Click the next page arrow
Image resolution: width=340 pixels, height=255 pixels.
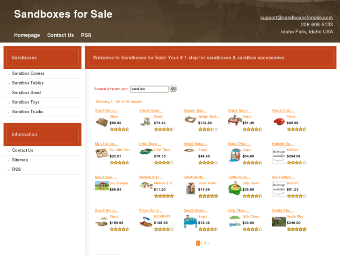pyautogui.click(x=209, y=243)
